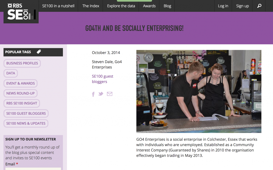
Task: Select the Awards menu item
Action: click(x=149, y=6)
